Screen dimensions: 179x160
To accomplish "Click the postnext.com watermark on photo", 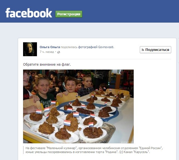I will coord(127,142).
